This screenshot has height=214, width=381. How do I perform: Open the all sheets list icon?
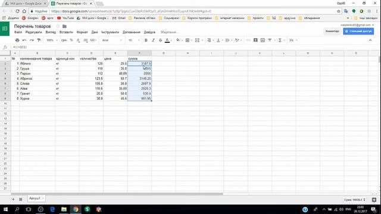[21, 199]
